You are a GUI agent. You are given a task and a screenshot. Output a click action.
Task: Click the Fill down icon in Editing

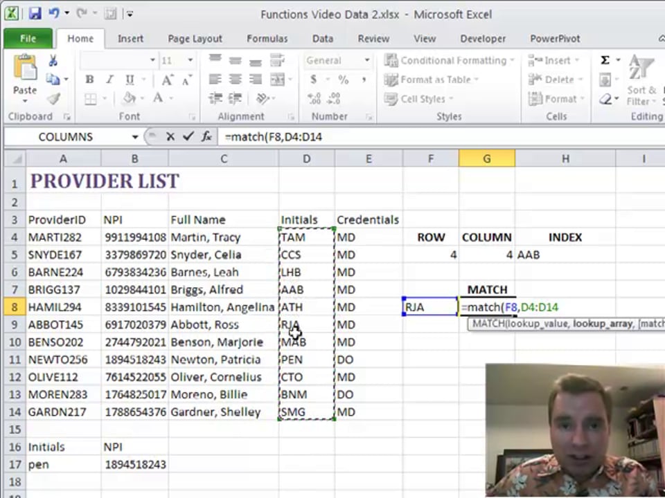605,80
